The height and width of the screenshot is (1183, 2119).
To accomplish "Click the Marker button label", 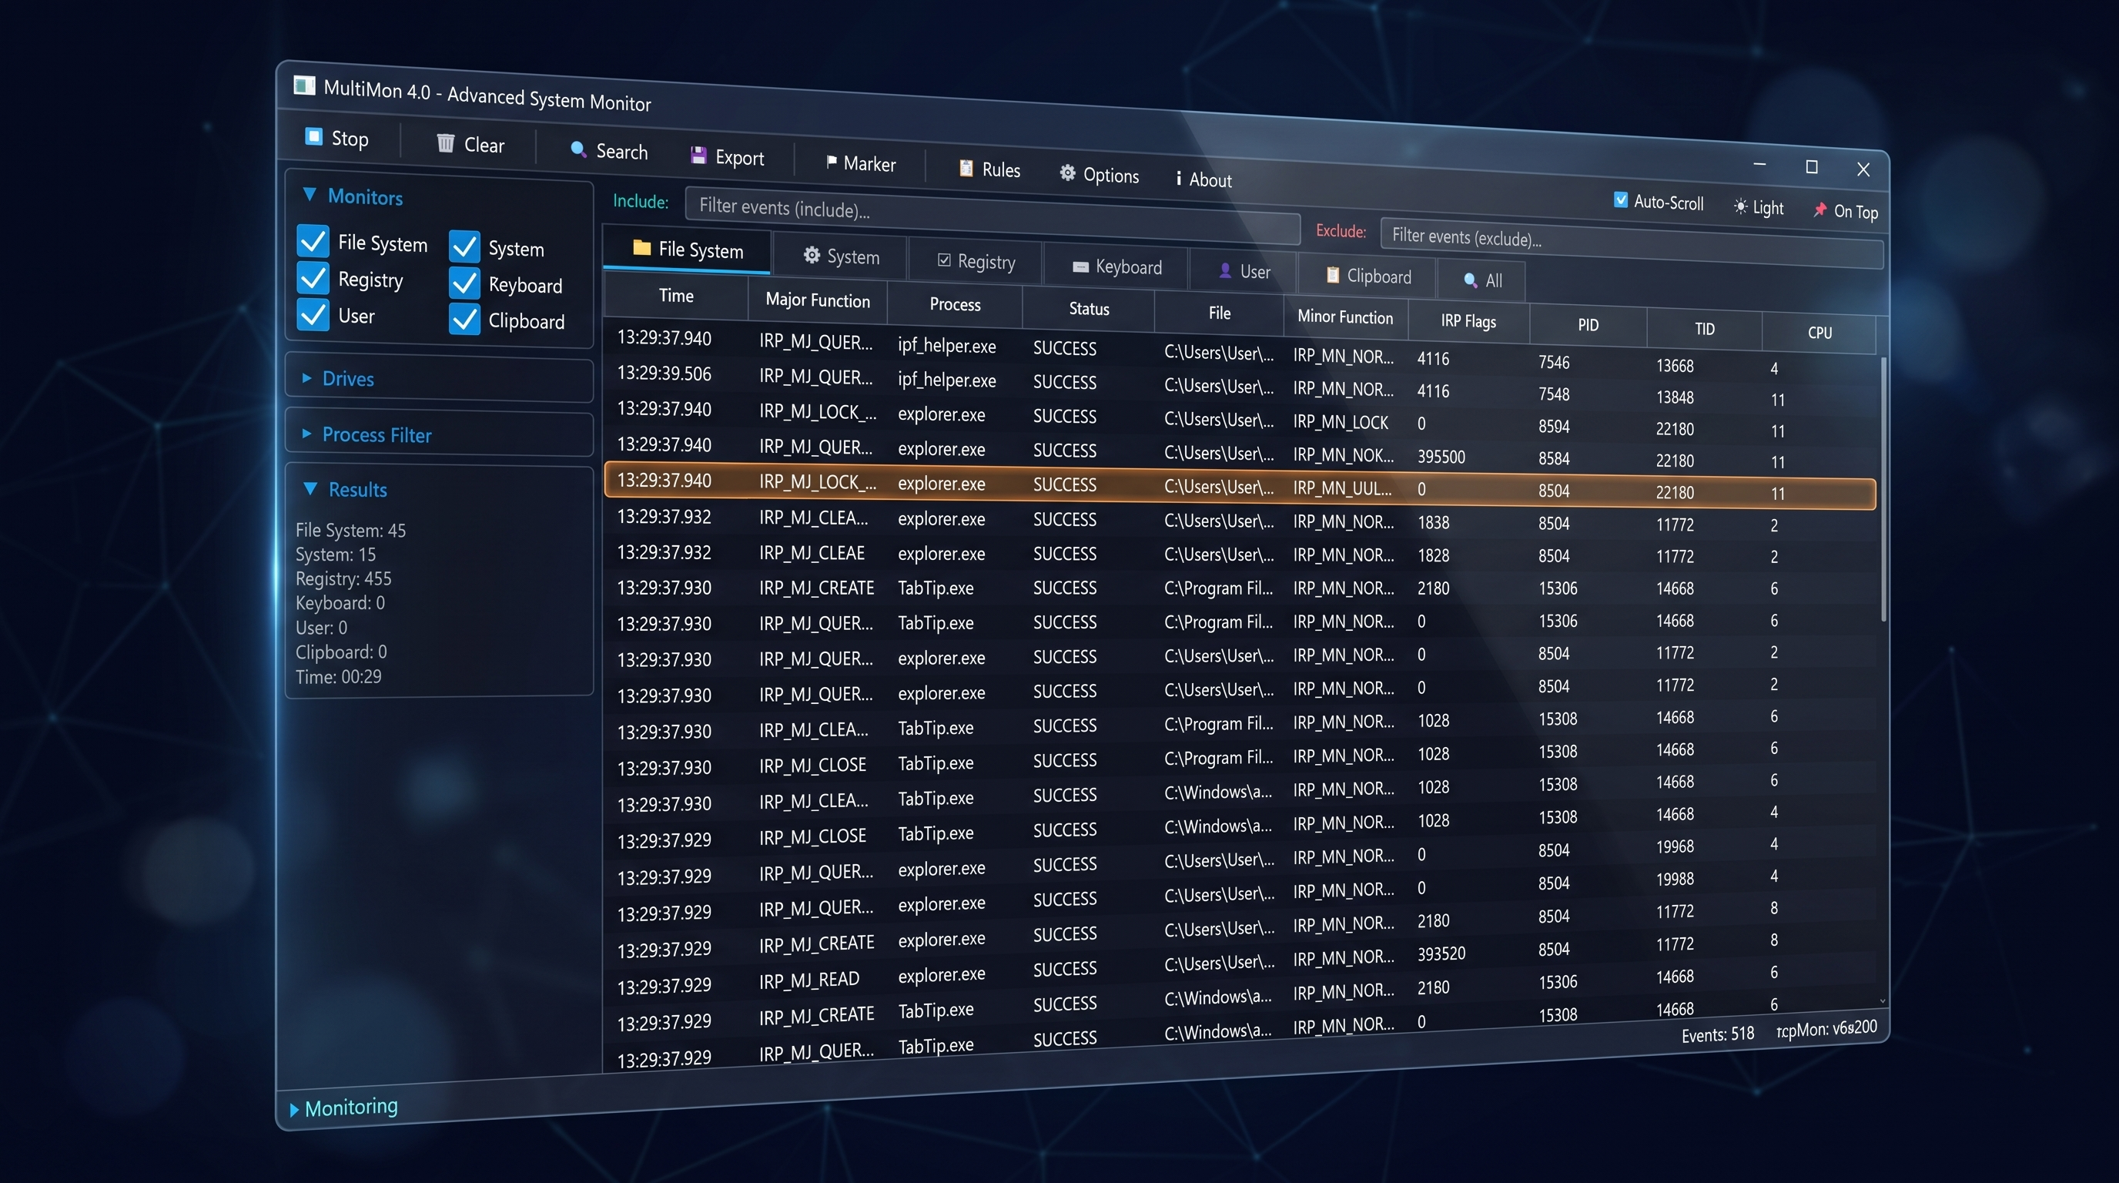I will pos(869,164).
